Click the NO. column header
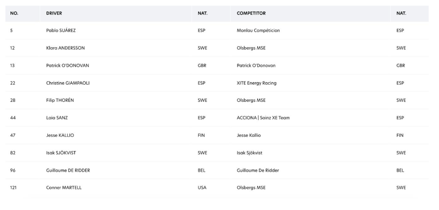The width and height of the screenshot is (439, 210). (x=14, y=13)
